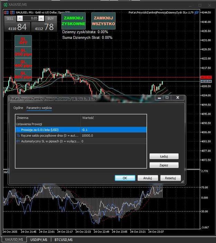Screen dimensions: 216x243
Task: Click the red 4112.78 ask price label
Action: (x=206, y=77)
